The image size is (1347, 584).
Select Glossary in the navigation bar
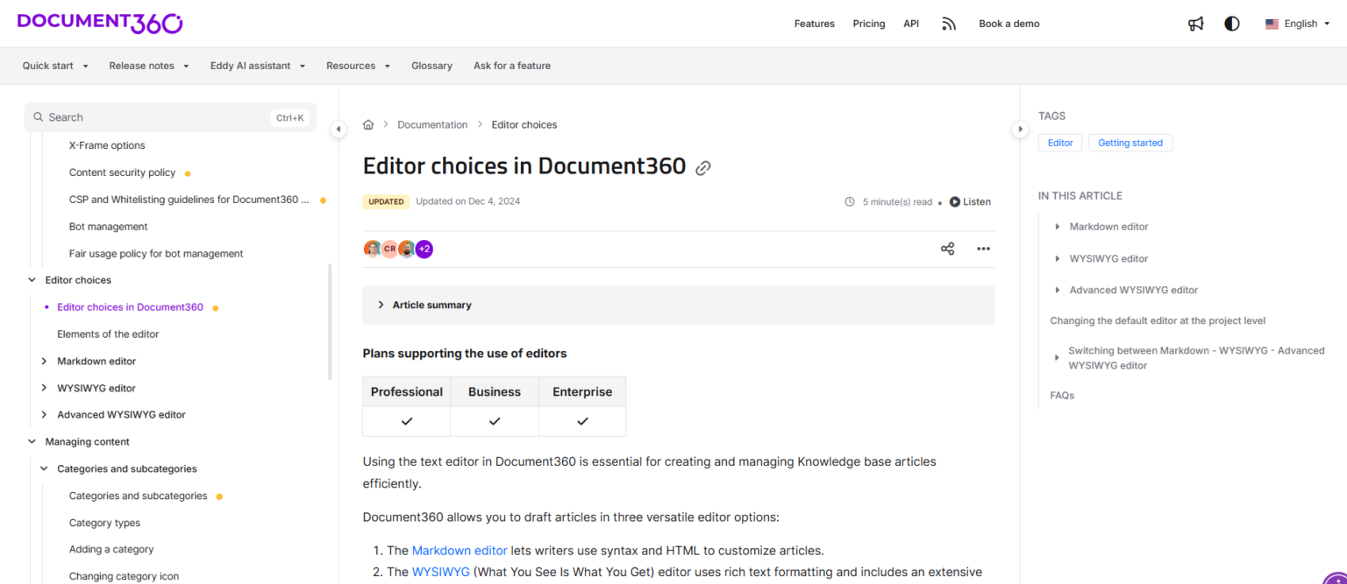click(431, 66)
